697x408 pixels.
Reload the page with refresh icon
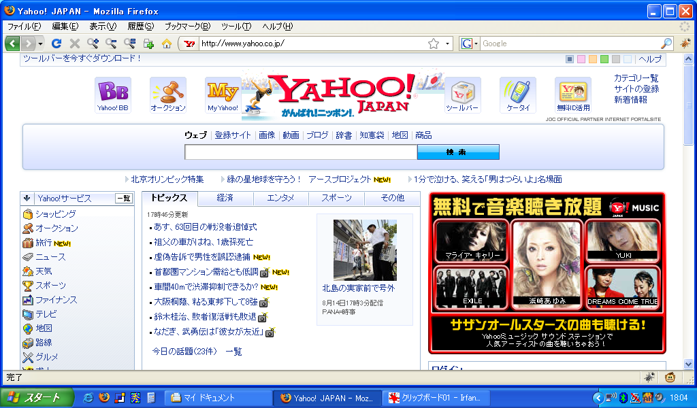point(56,44)
